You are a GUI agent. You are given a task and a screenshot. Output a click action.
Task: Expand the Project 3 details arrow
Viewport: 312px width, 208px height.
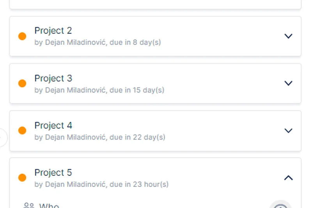[x=288, y=83]
